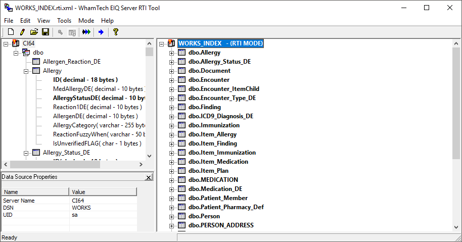462x242 pixels.
Task: Expand the dbo.PERSON_ADDRESS node
Action: [x=171, y=226]
